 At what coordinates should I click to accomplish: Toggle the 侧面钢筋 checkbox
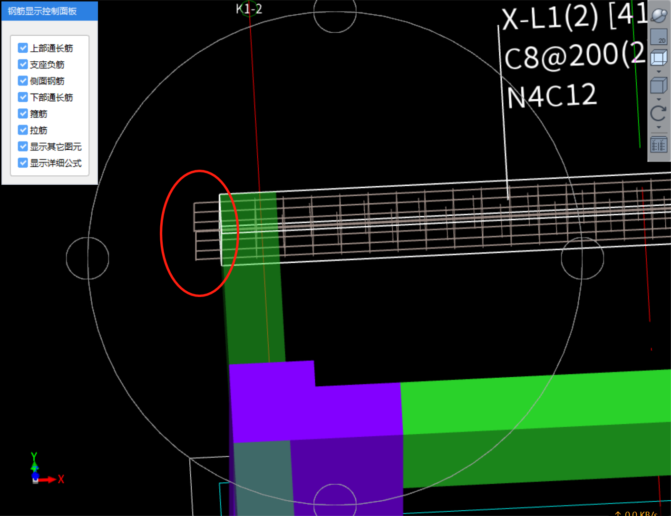click(x=23, y=81)
